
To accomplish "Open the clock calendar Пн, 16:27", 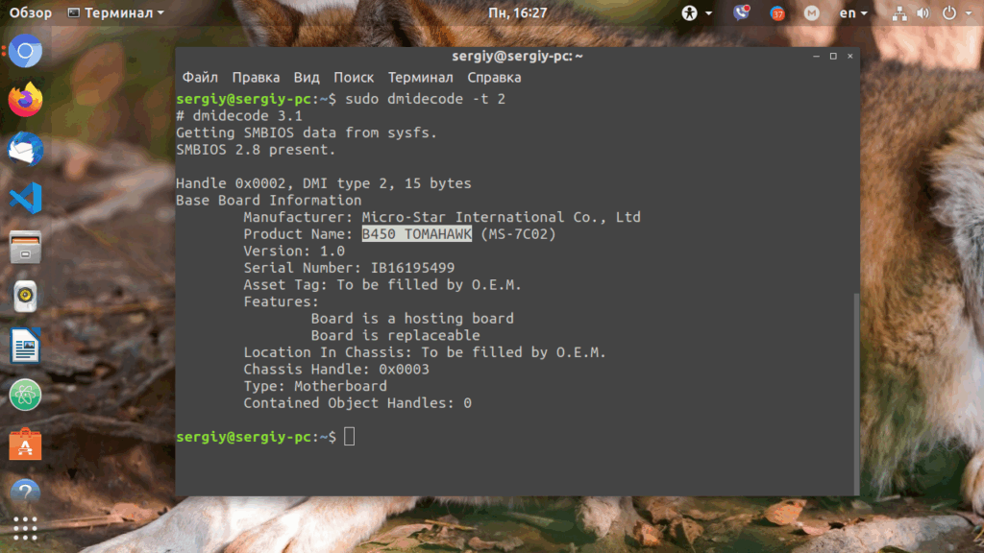I will click(x=517, y=12).
